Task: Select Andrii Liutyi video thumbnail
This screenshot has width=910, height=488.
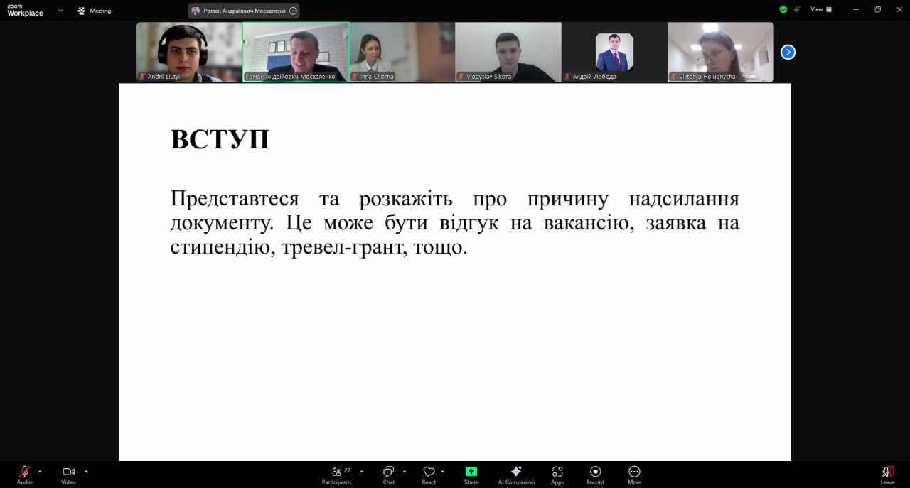Action: tap(189, 52)
